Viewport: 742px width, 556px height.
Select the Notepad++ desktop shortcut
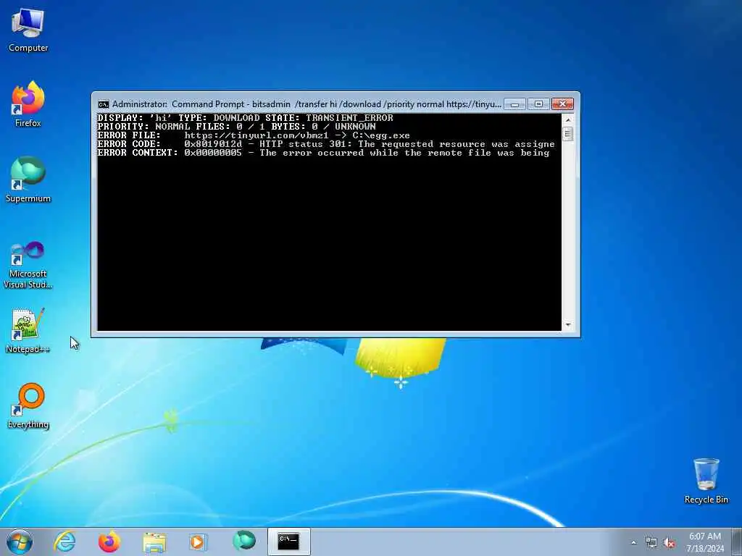click(28, 330)
